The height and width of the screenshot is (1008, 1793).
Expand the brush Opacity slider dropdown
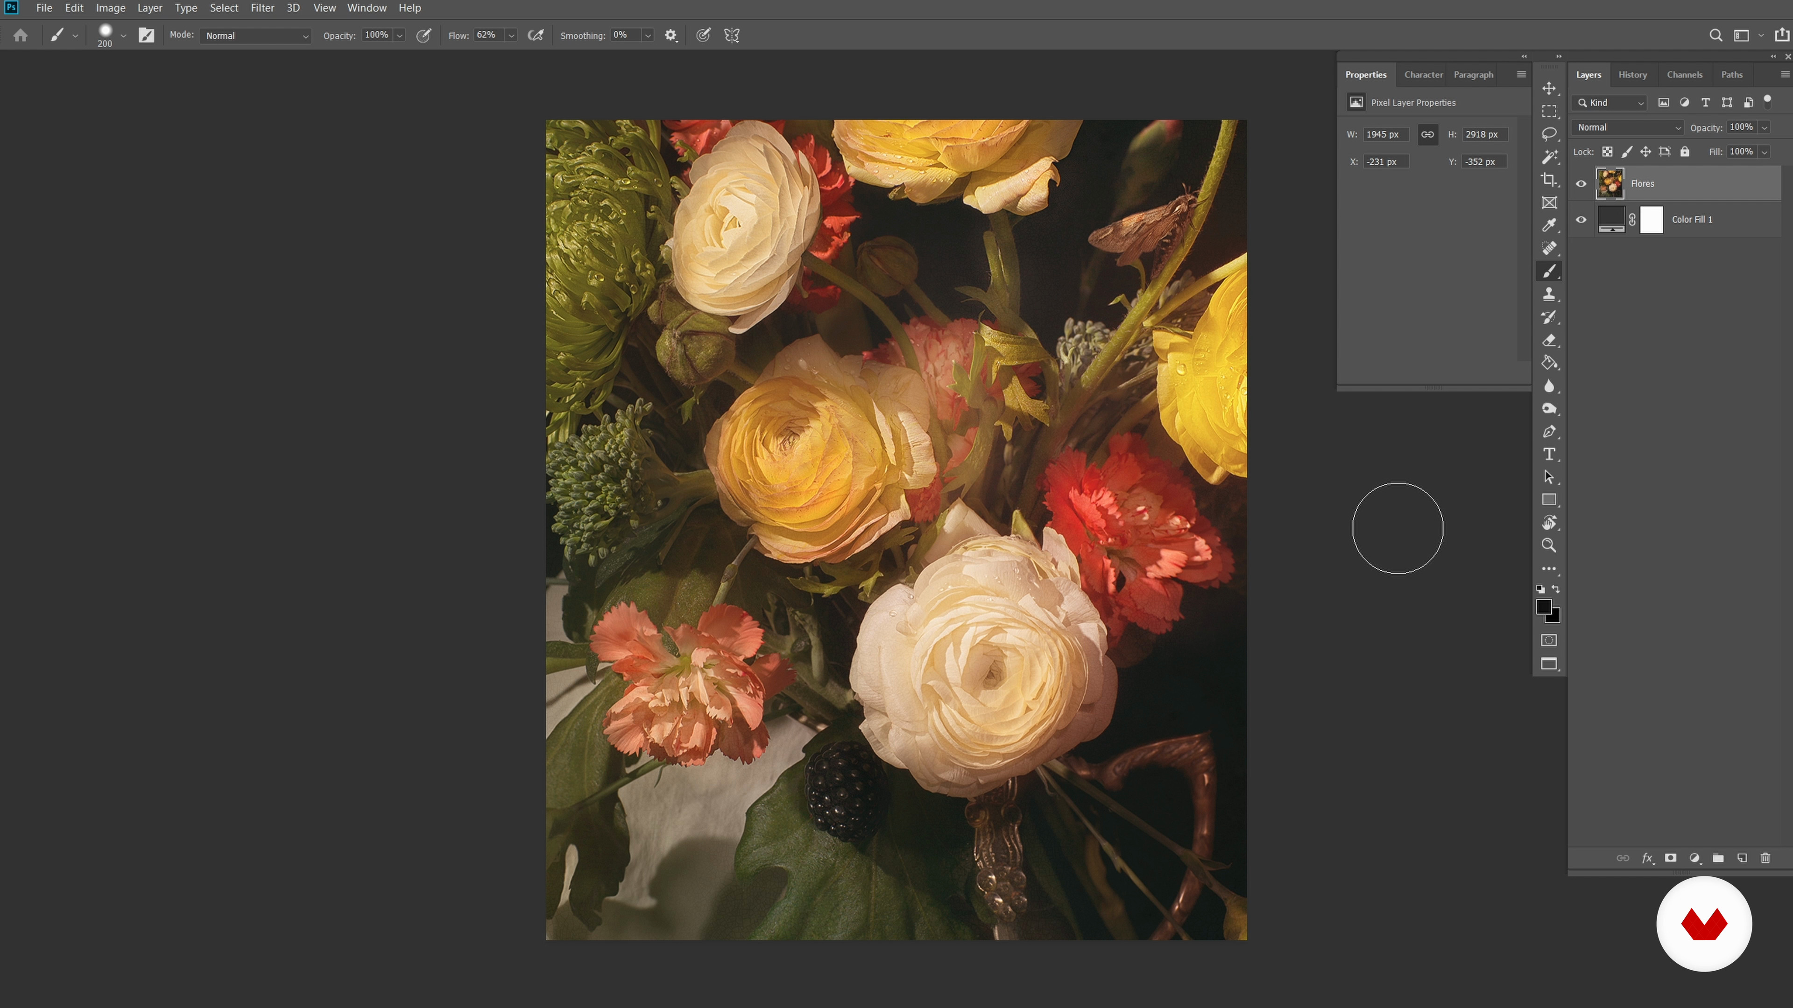click(x=400, y=35)
